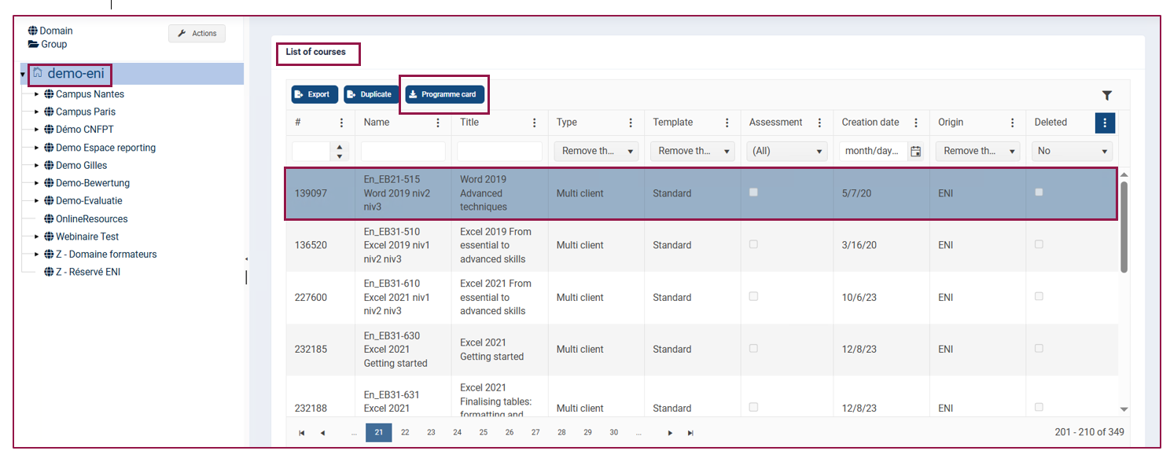Open column menu for Template column
This screenshot has width=1170, height=458.
click(727, 123)
